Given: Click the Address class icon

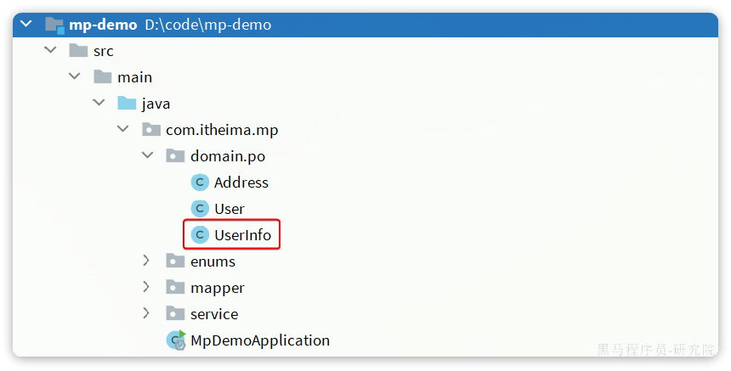Looking at the screenshot, I should [x=200, y=183].
